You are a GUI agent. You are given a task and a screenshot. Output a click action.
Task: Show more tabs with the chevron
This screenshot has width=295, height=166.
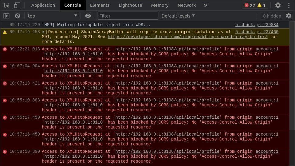[x=206, y=5]
